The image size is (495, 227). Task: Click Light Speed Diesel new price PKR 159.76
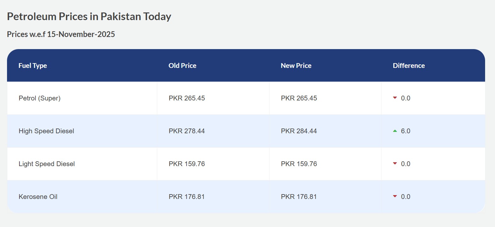[x=299, y=164]
